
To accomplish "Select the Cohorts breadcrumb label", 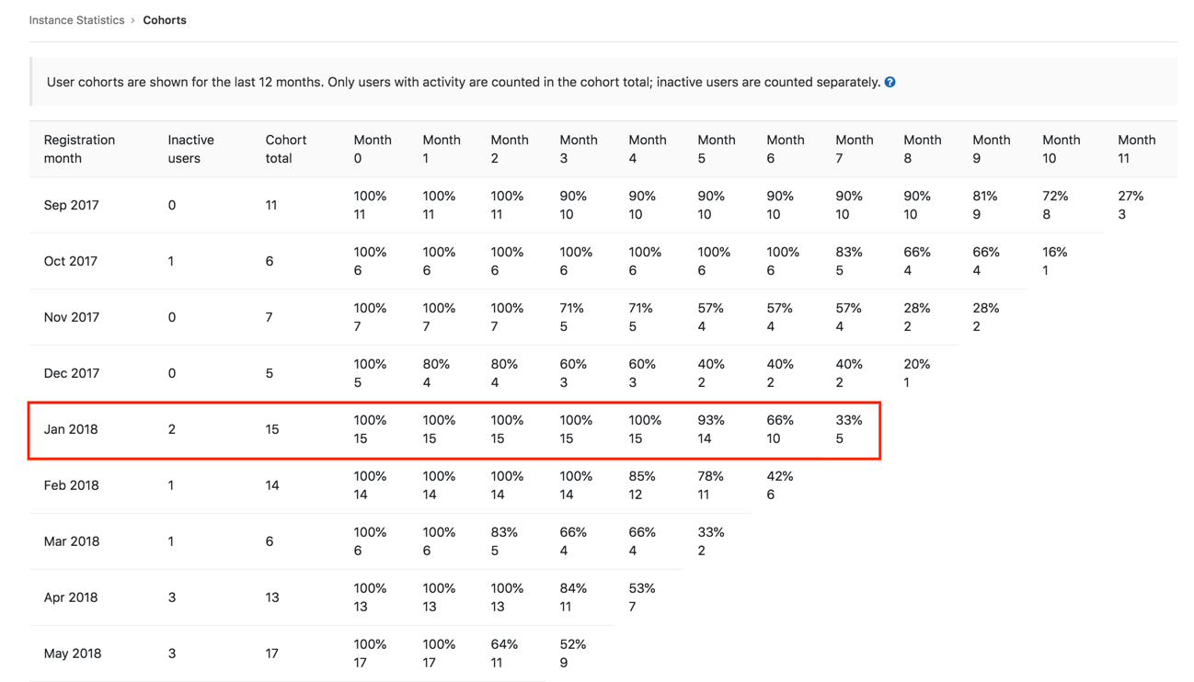I will click(165, 19).
